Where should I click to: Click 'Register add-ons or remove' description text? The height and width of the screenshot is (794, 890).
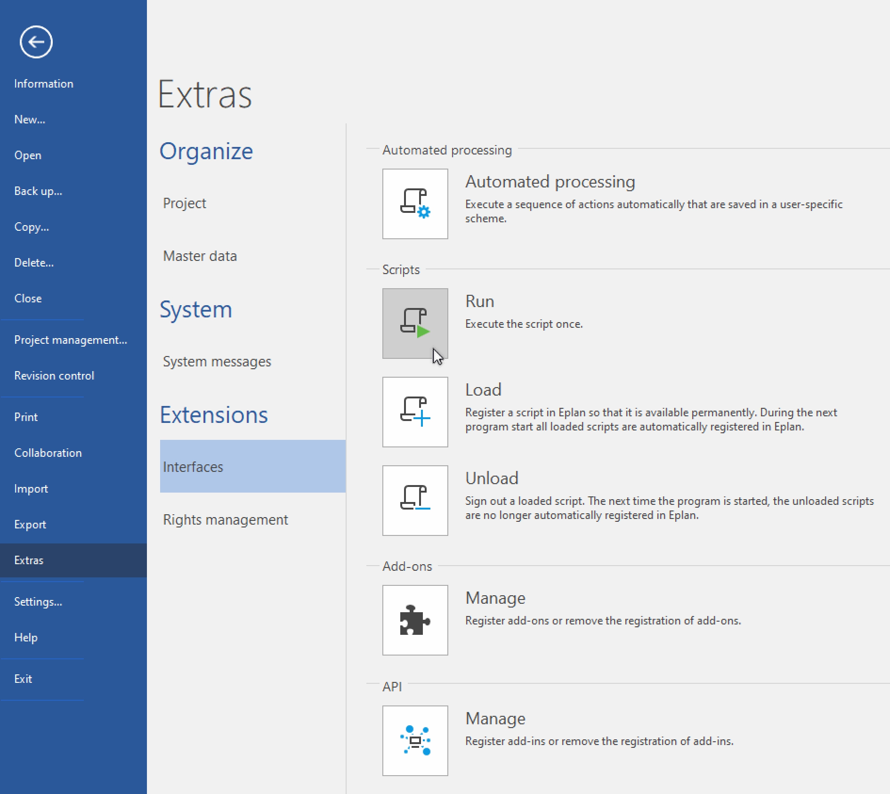(x=603, y=621)
